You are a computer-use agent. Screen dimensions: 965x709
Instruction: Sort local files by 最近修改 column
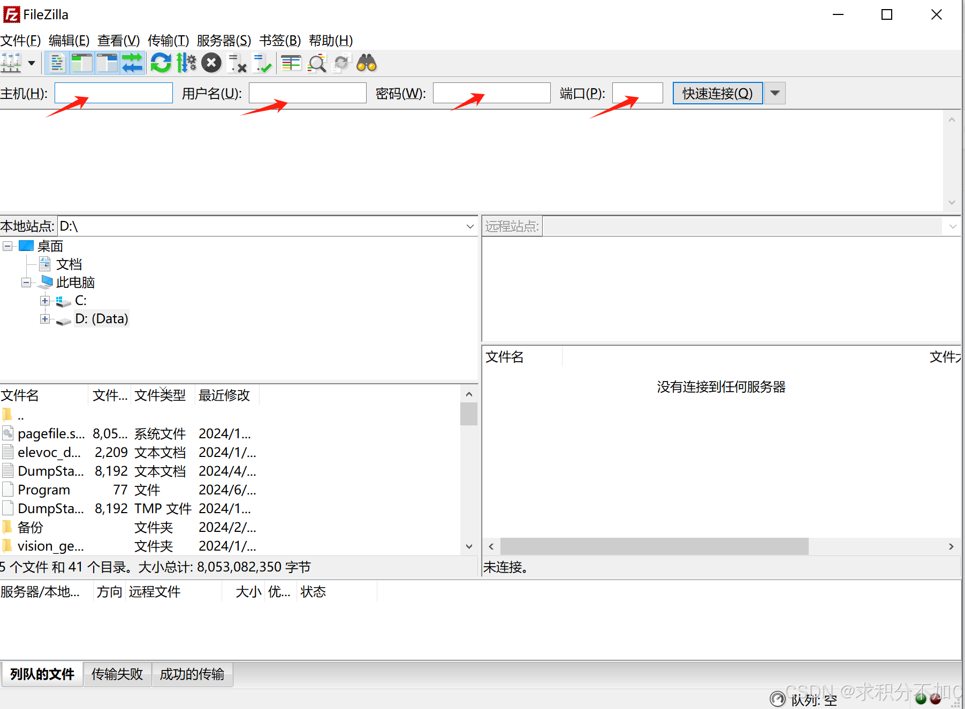tap(227, 395)
